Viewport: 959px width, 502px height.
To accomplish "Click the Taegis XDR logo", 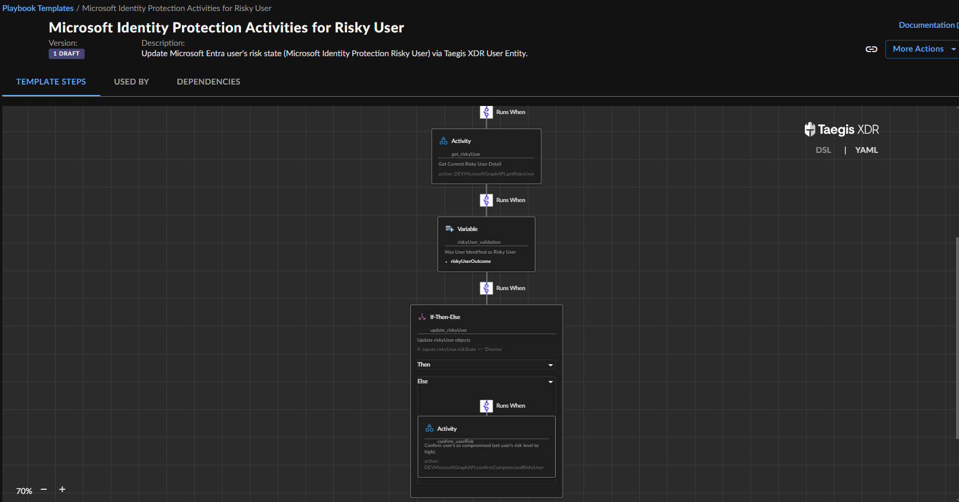I will pos(841,129).
